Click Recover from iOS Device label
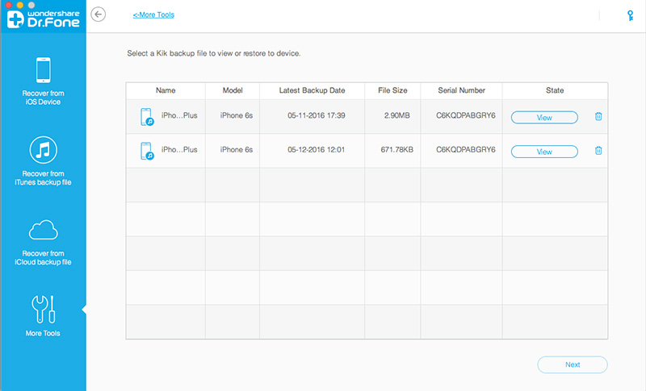This screenshot has width=646, height=391. 44,98
